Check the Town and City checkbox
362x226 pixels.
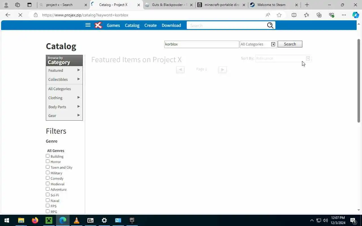(48, 167)
